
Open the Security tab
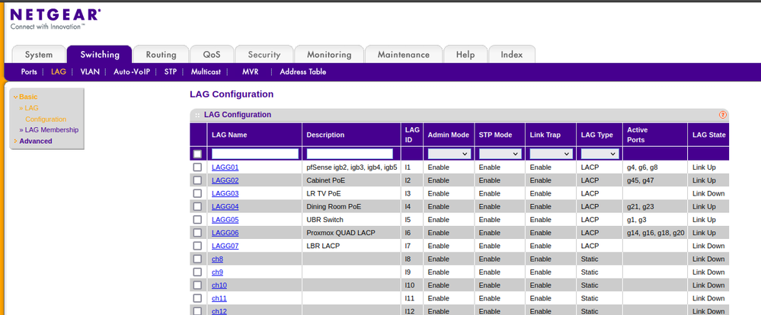pos(264,55)
